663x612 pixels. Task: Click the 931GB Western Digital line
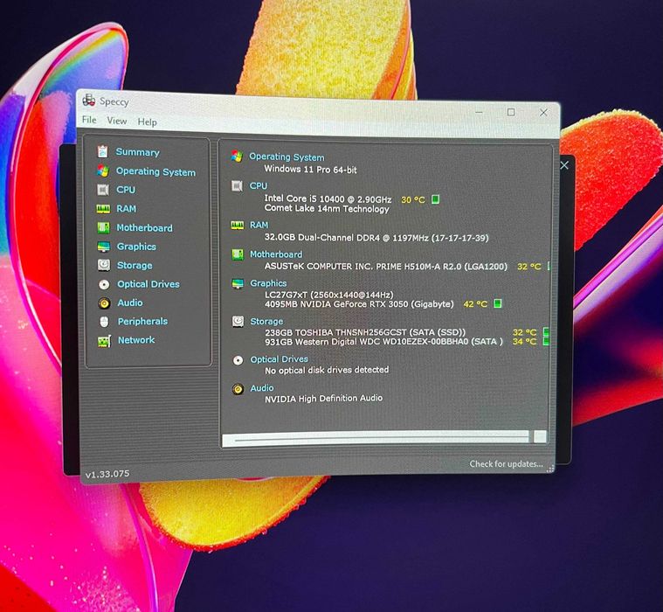[384, 341]
